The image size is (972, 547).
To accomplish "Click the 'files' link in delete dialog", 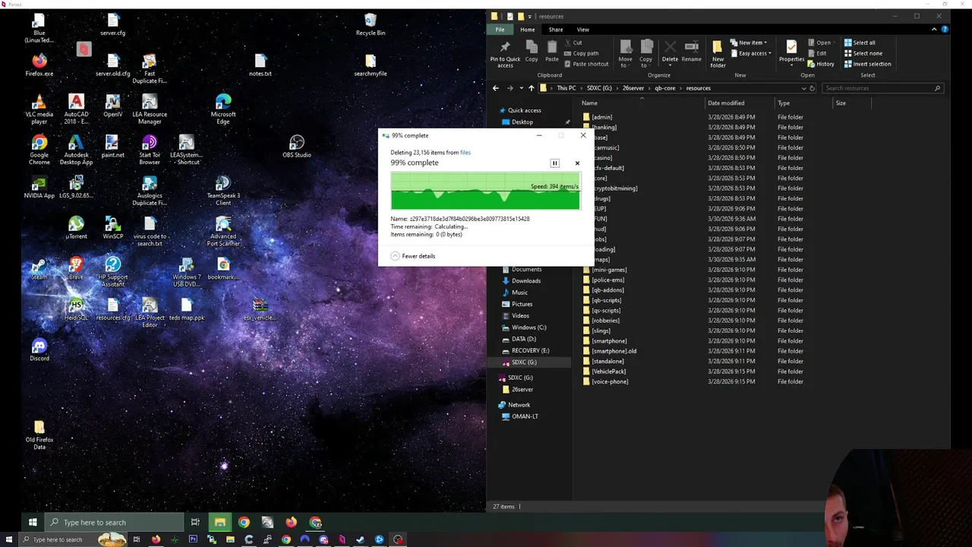I will (465, 153).
